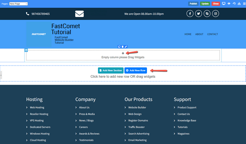Click Careers footer link
Image resolution: width=246 pixels, height=144 pixels.
83,127
